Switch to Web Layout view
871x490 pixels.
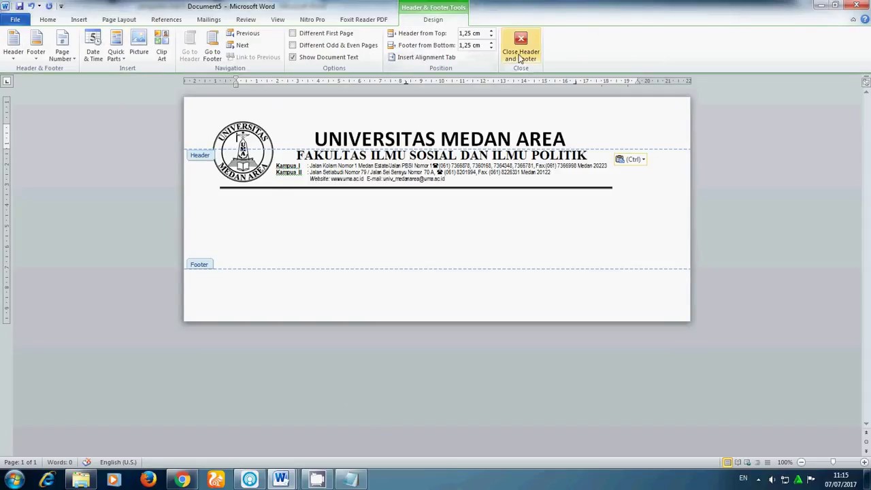[x=747, y=463]
